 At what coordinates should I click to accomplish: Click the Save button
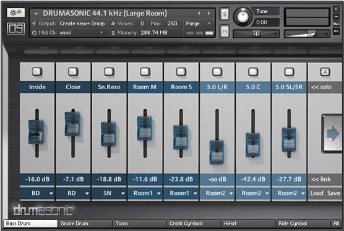(x=333, y=193)
